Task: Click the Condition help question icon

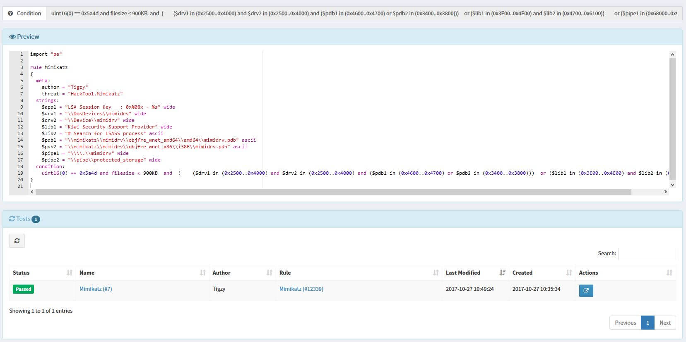Action: pos(11,13)
